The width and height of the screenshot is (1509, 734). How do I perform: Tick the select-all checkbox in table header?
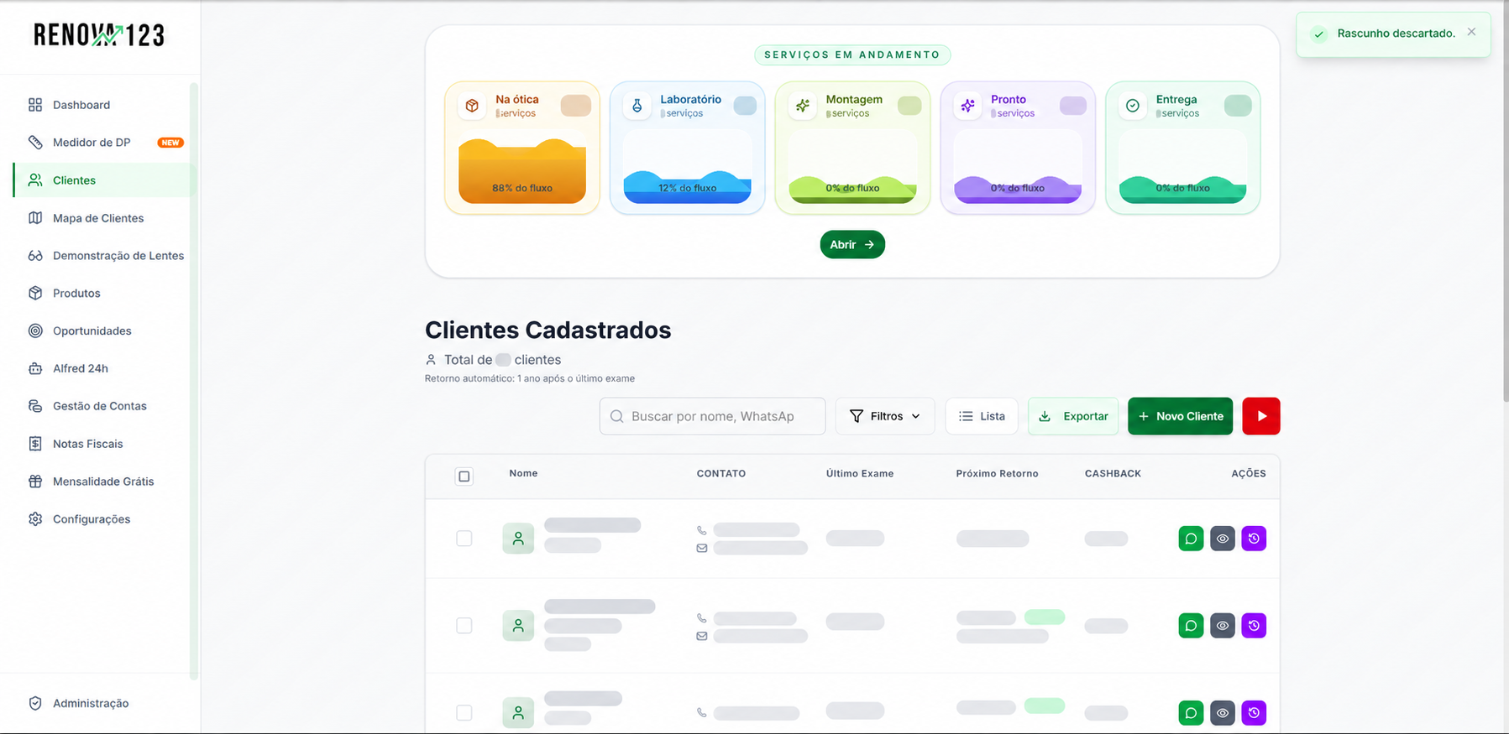pos(464,476)
